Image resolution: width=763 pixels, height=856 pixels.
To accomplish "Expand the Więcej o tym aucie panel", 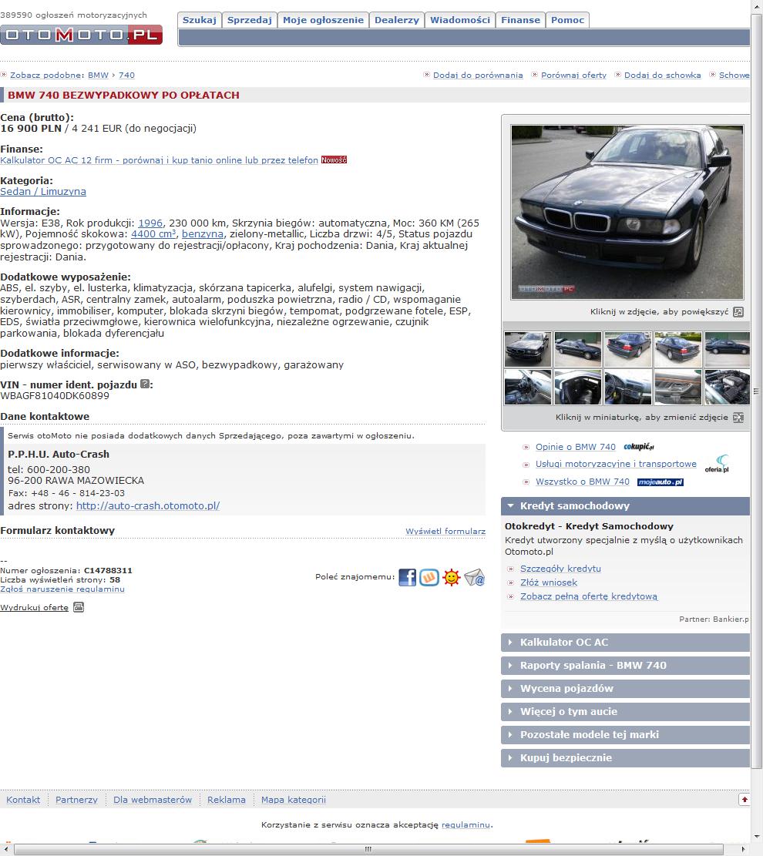I will pos(625,711).
